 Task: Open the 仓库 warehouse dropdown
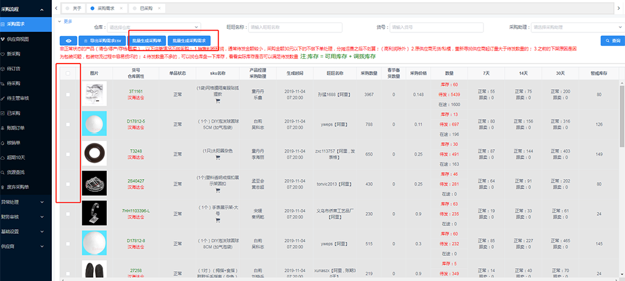153,27
